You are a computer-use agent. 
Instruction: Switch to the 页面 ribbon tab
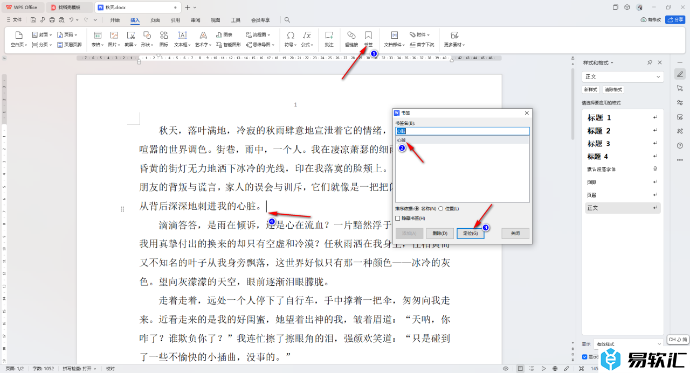point(155,20)
